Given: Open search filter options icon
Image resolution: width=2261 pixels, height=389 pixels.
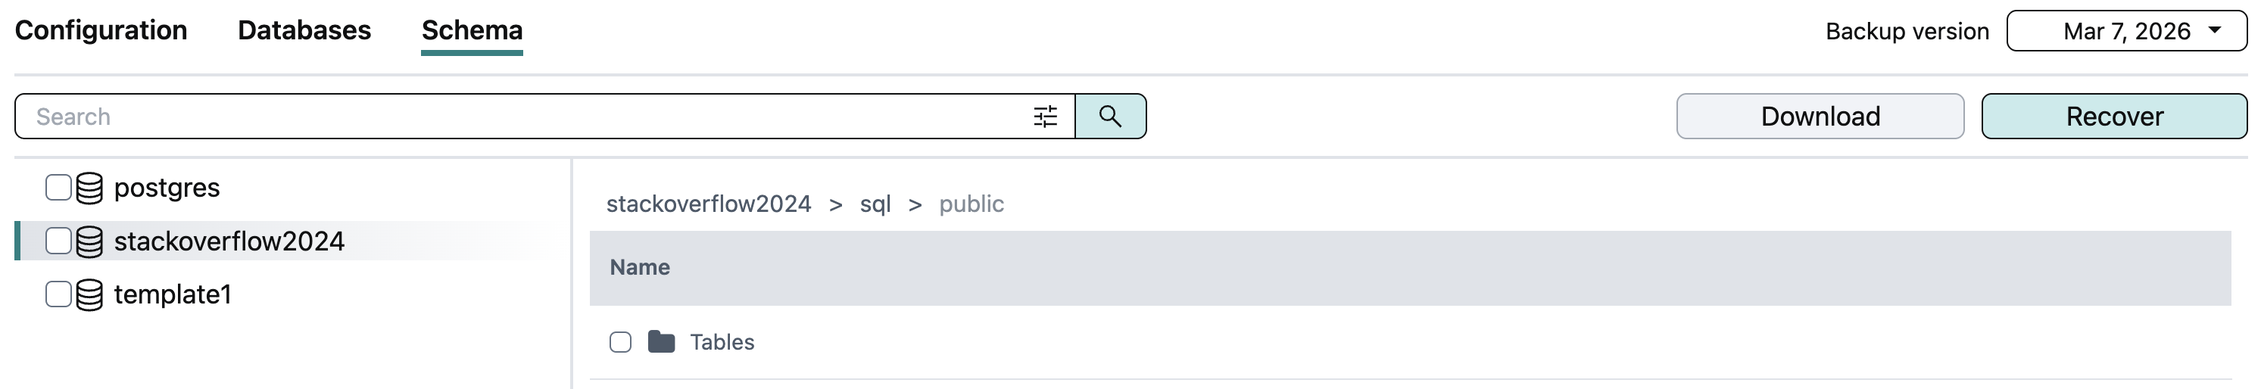Looking at the screenshot, I should tap(1044, 117).
